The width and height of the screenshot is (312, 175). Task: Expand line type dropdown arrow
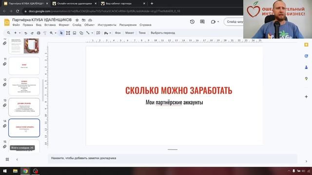(x=92, y=33)
